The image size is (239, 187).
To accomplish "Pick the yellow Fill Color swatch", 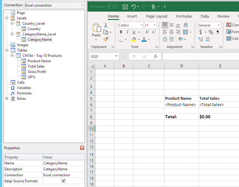I will tap(134, 39).
